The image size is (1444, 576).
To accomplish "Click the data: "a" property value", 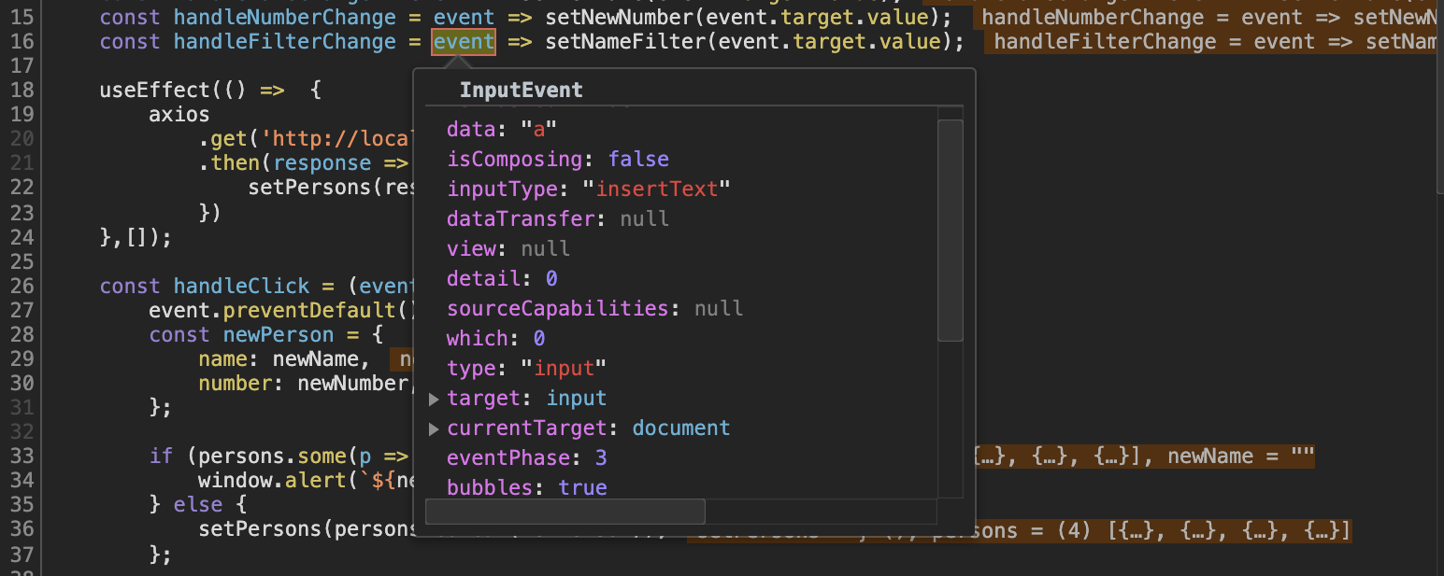I will pyautogui.click(x=539, y=129).
